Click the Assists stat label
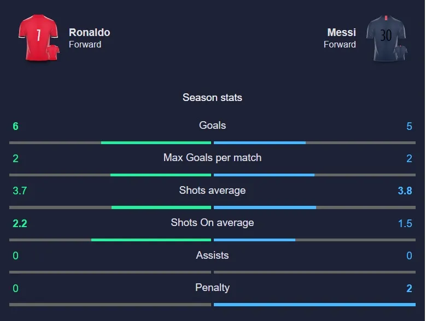Viewport: 426px width, 321px height. pos(212,255)
